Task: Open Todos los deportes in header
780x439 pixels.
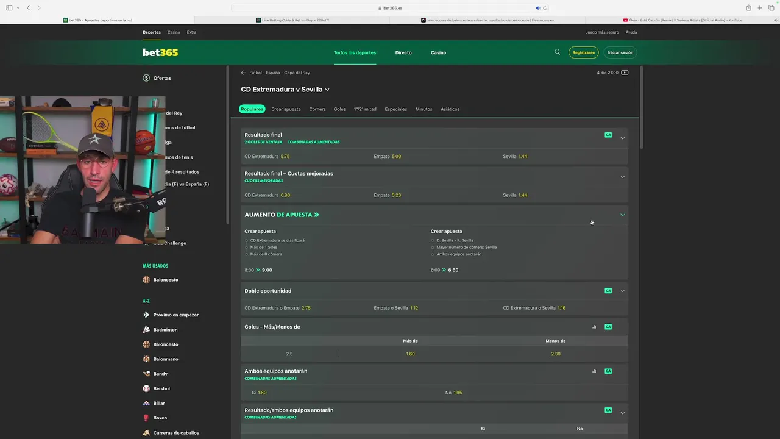Action: point(355,53)
